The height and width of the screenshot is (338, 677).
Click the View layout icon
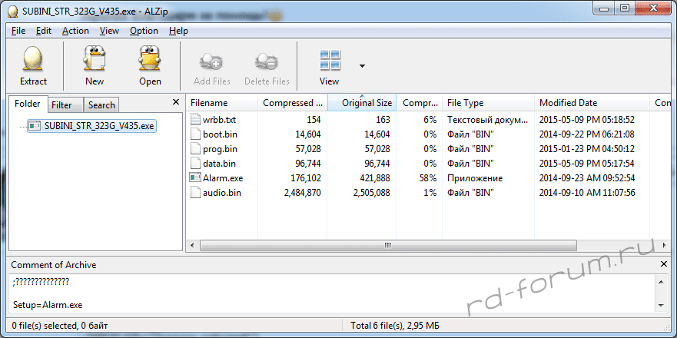[330, 60]
